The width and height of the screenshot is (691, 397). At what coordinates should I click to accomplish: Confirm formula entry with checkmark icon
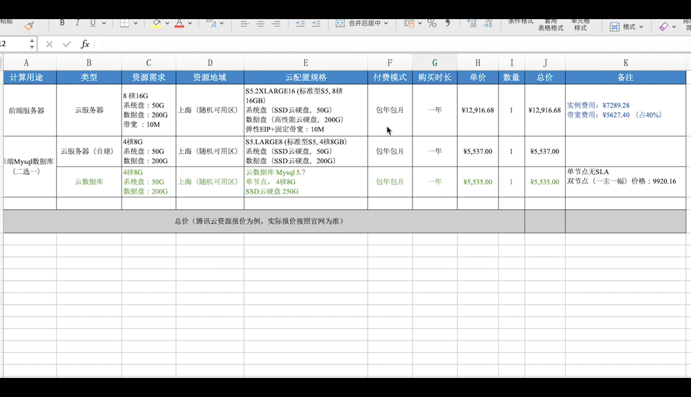tap(67, 44)
